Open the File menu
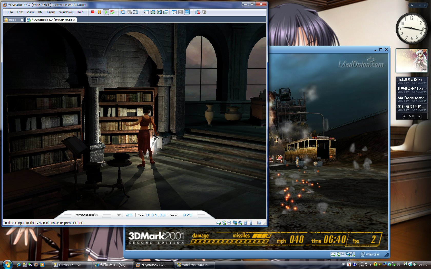The height and width of the screenshot is (269, 431). (10, 12)
